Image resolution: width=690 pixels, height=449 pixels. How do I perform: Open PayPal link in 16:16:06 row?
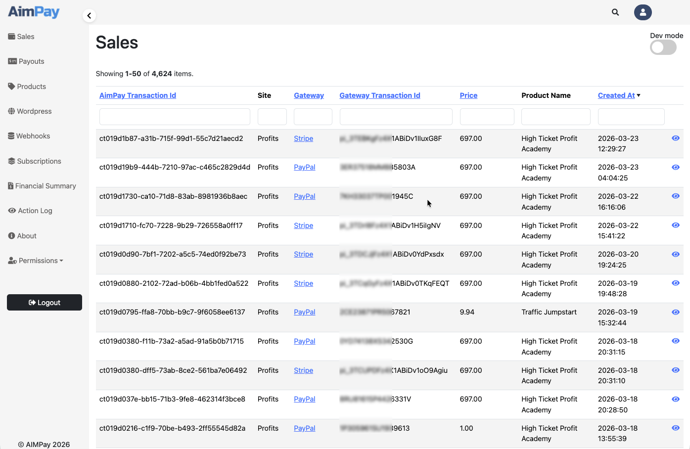click(305, 196)
